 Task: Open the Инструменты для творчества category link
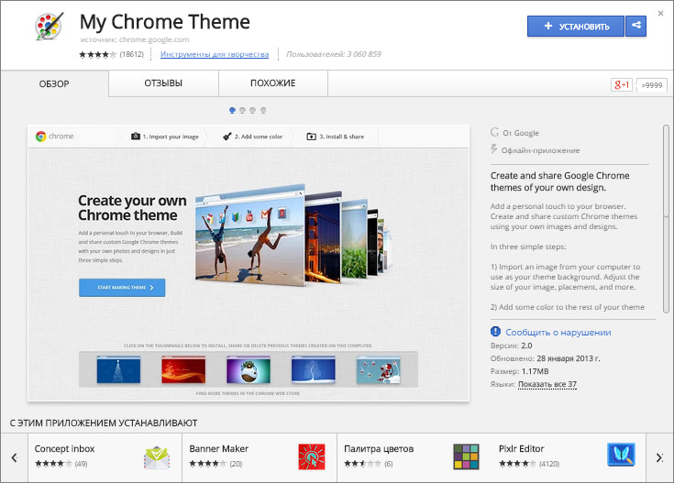click(215, 54)
